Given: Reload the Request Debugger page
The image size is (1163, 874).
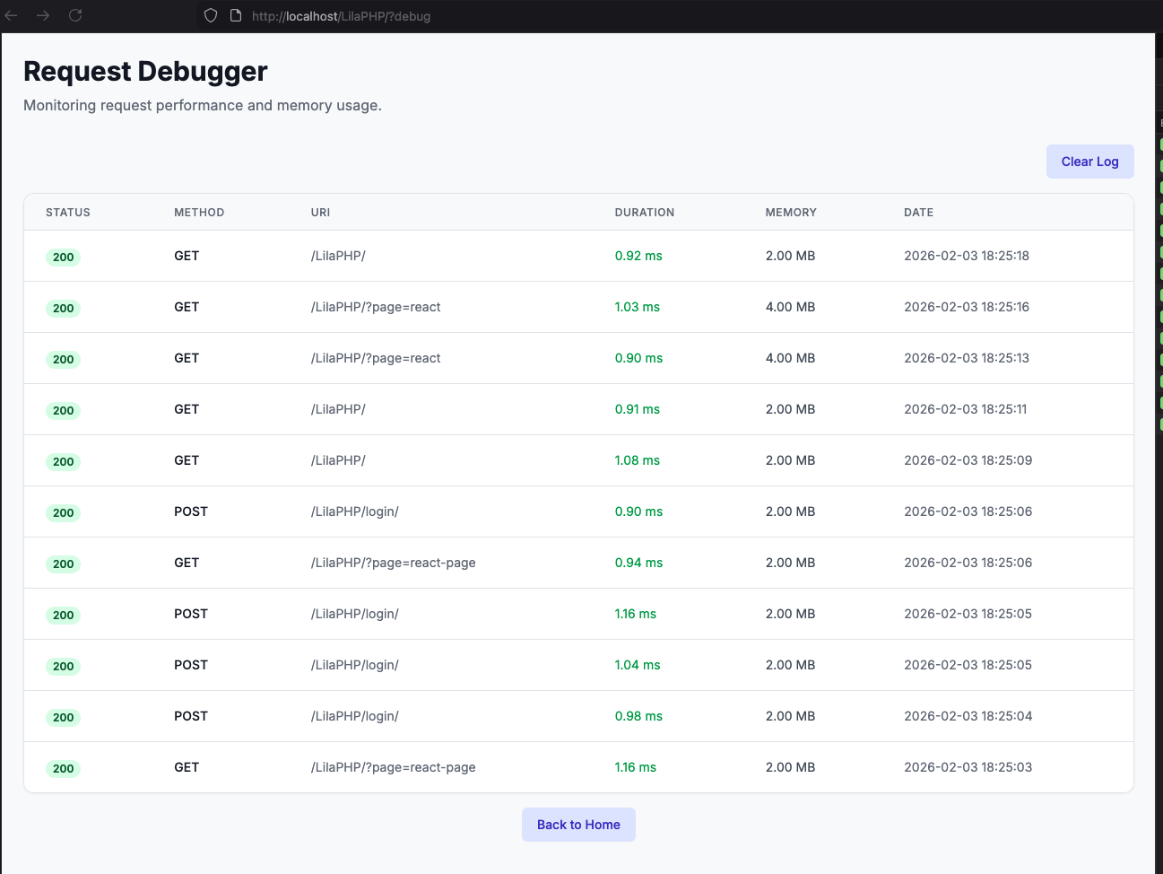Looking at the screenshot, I should click(x=75, y=15).
